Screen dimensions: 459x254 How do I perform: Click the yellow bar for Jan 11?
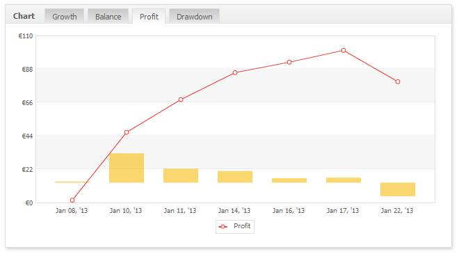181,175
